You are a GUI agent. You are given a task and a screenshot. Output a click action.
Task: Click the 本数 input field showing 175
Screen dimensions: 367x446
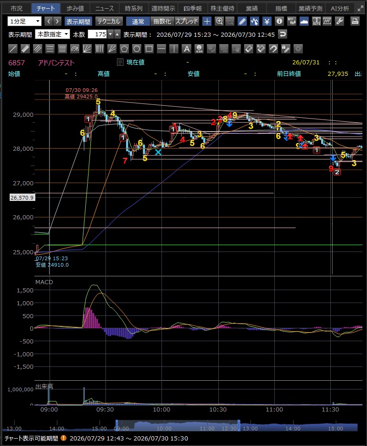(x=98, y=34)
